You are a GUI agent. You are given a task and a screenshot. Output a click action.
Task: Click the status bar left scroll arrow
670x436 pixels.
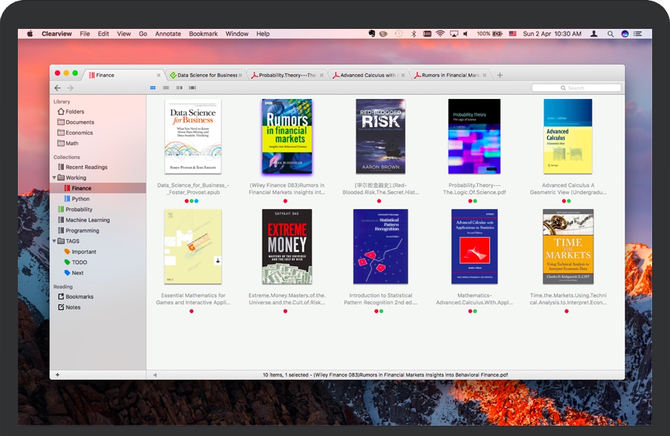pyautogui.click(x=155, y=375)
